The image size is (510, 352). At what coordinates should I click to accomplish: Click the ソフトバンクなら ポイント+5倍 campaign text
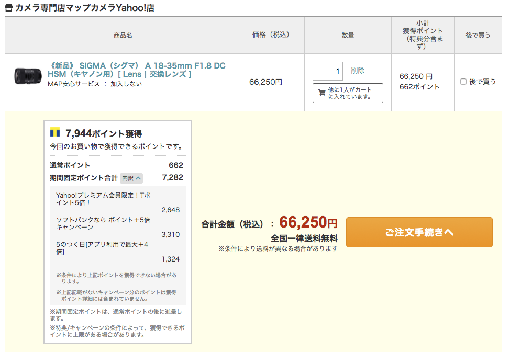point(103,223)
